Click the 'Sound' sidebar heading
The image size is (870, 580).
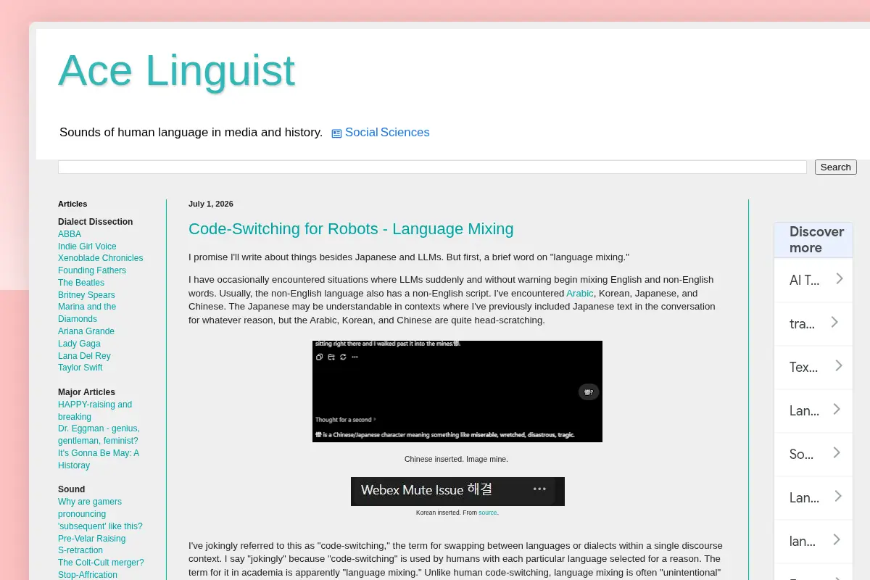pyautogui.click(x=72, y=489)
